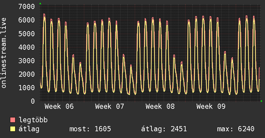The width and height of the screenshot is (265, 138).
Task: Click the green arrow atop the y-axis
Action: [40, 4]
